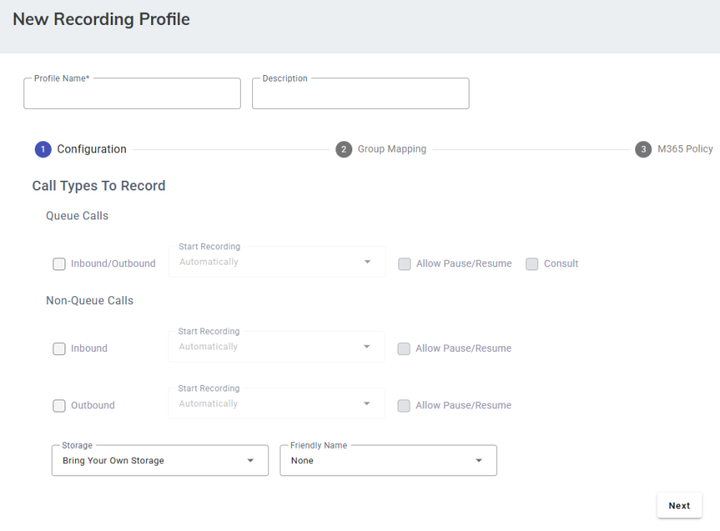
Task: Check the Non-Queue Inbound checkbox
Action: (59, 349)
